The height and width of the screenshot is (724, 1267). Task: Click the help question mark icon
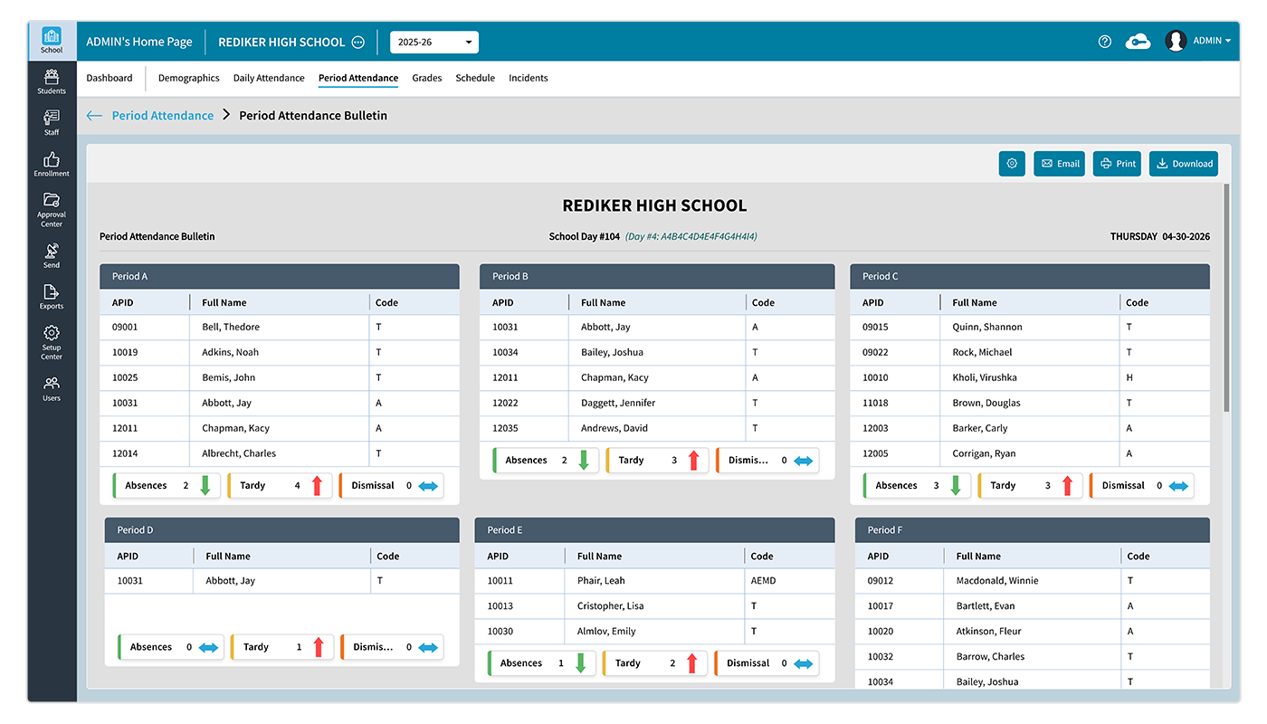(1104, 42)
